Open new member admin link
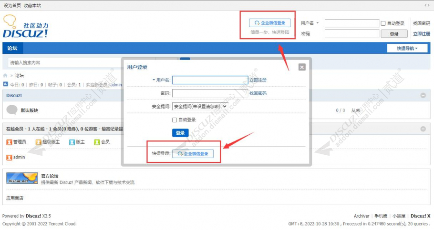Image resolution: width=434 pixels, height=230 pixels. [x=116, y=85]
